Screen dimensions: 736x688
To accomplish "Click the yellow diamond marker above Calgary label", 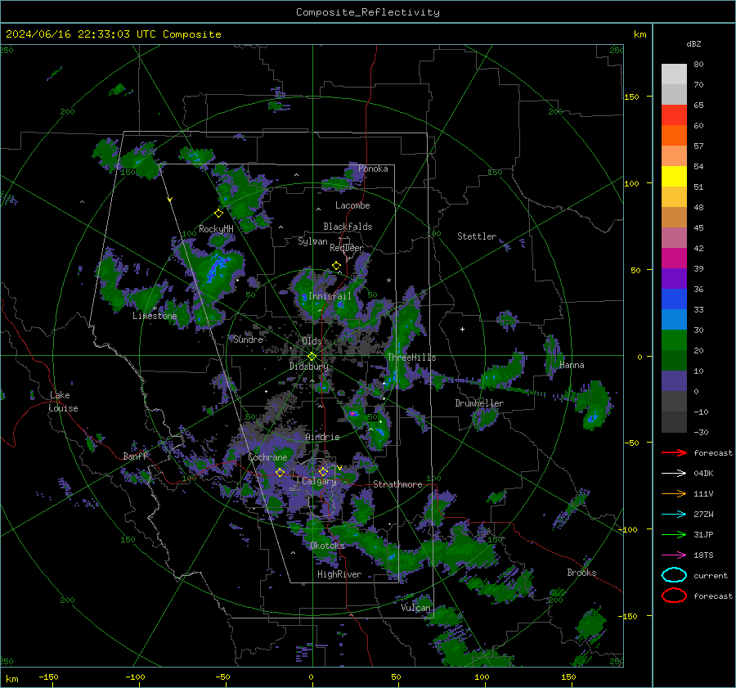I will pos(323,471).
